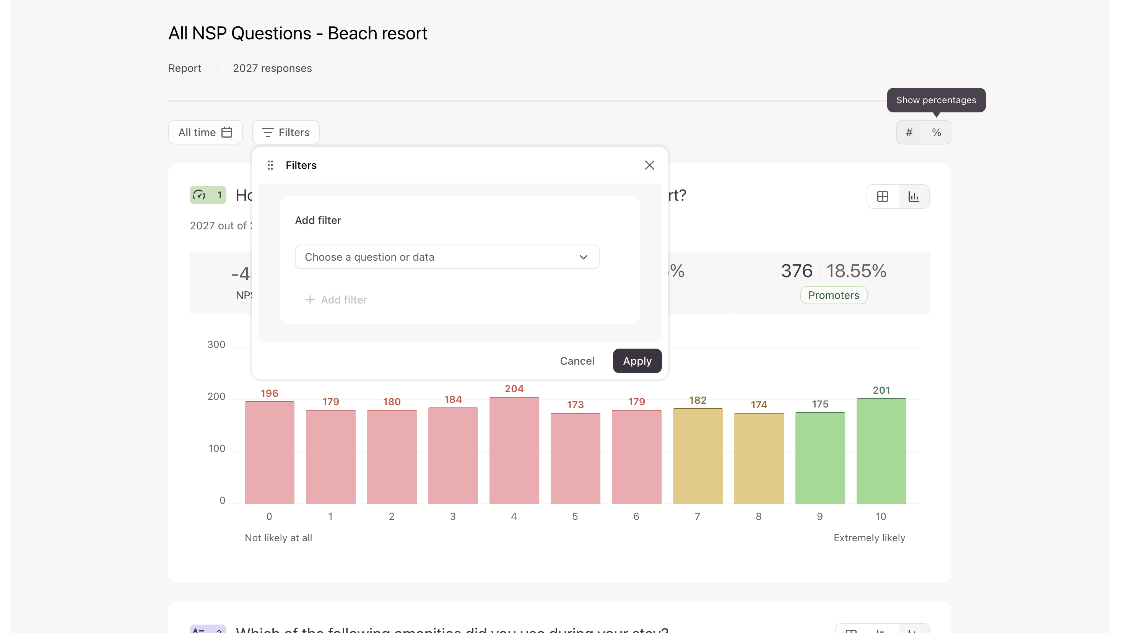The width and height of the screenshot is (1122, 633).
Task: Close the Filters panel with X
Action: [649, 165]
